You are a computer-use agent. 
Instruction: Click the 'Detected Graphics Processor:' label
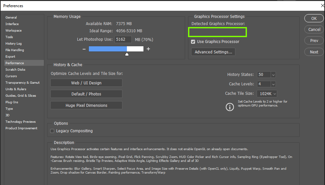click(218, 24)
